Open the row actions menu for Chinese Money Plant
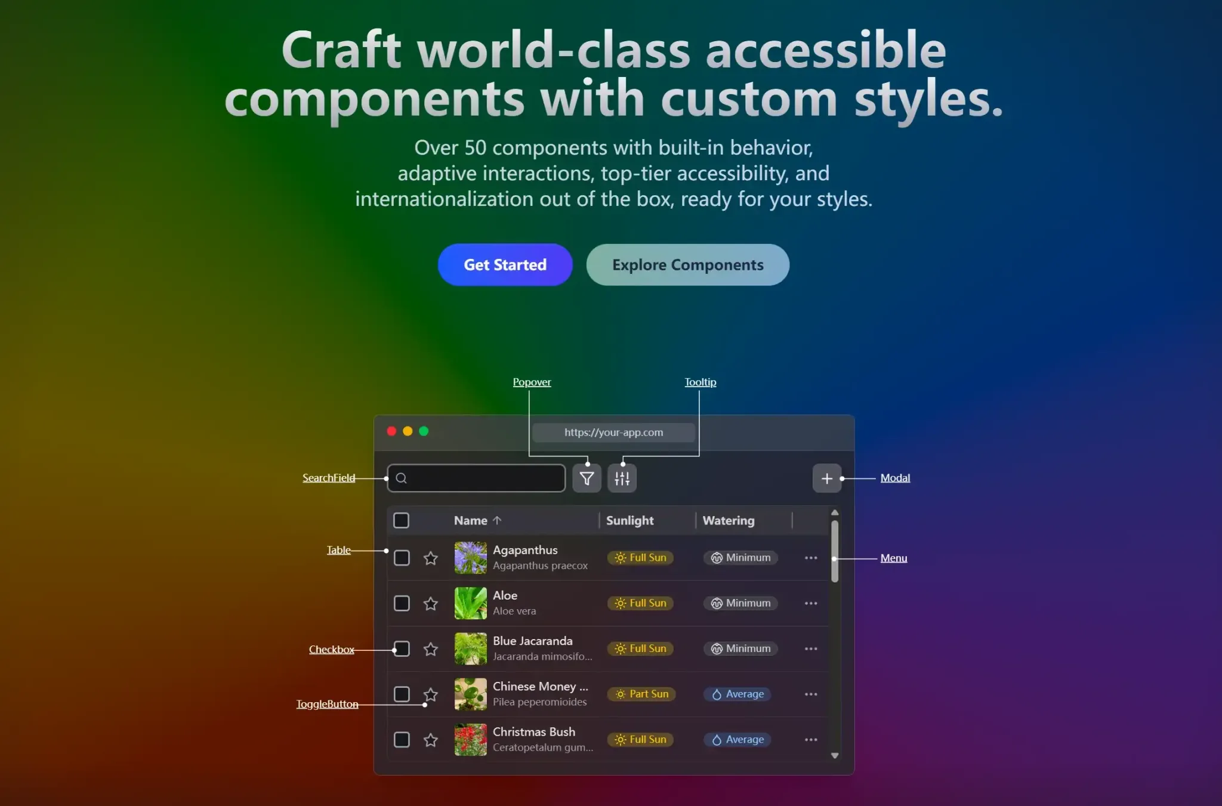 pyautogui.click(x=810, y=694)
